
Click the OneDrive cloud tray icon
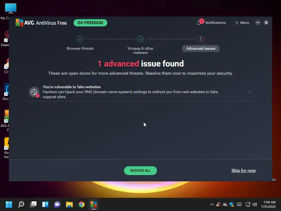point(225,204)
